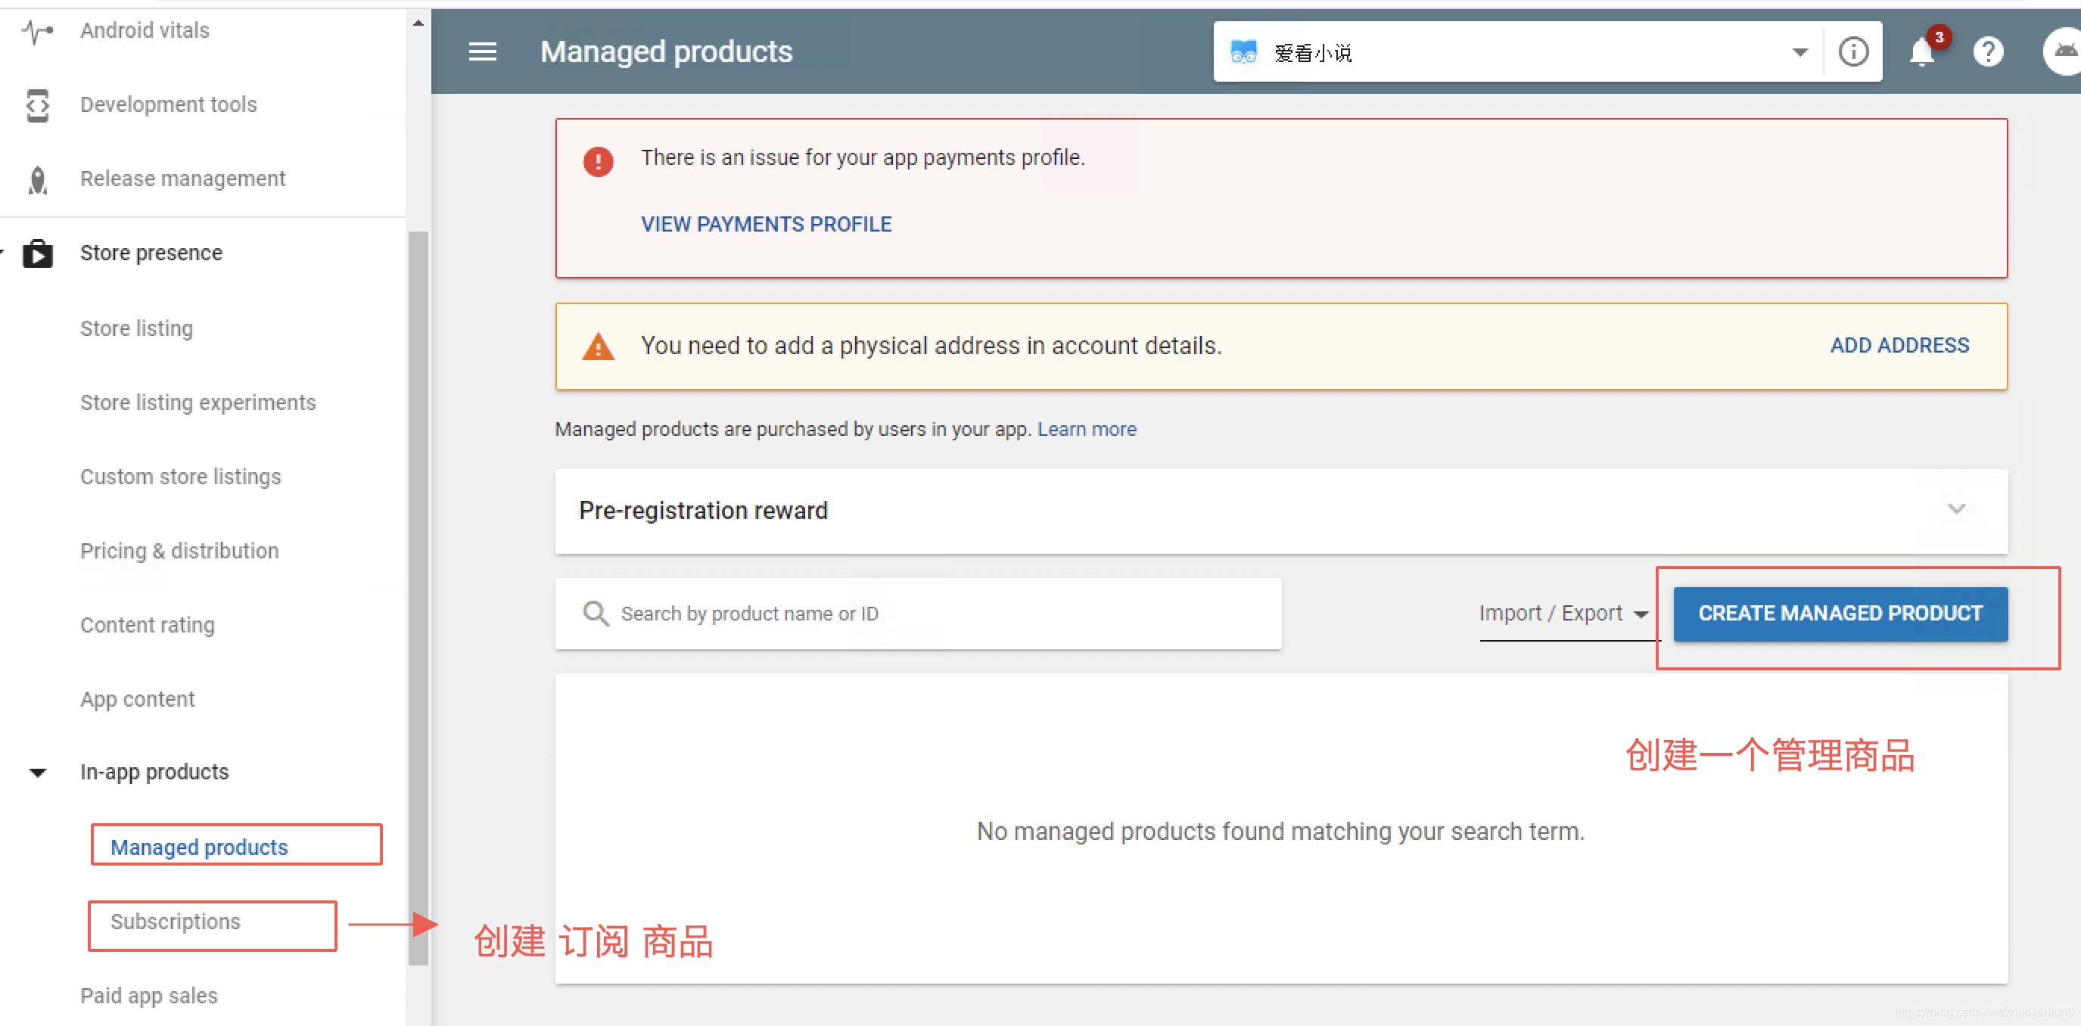Click the Development tools icon
This screenshot has width=2081, height=1026.
click(37, 105)
